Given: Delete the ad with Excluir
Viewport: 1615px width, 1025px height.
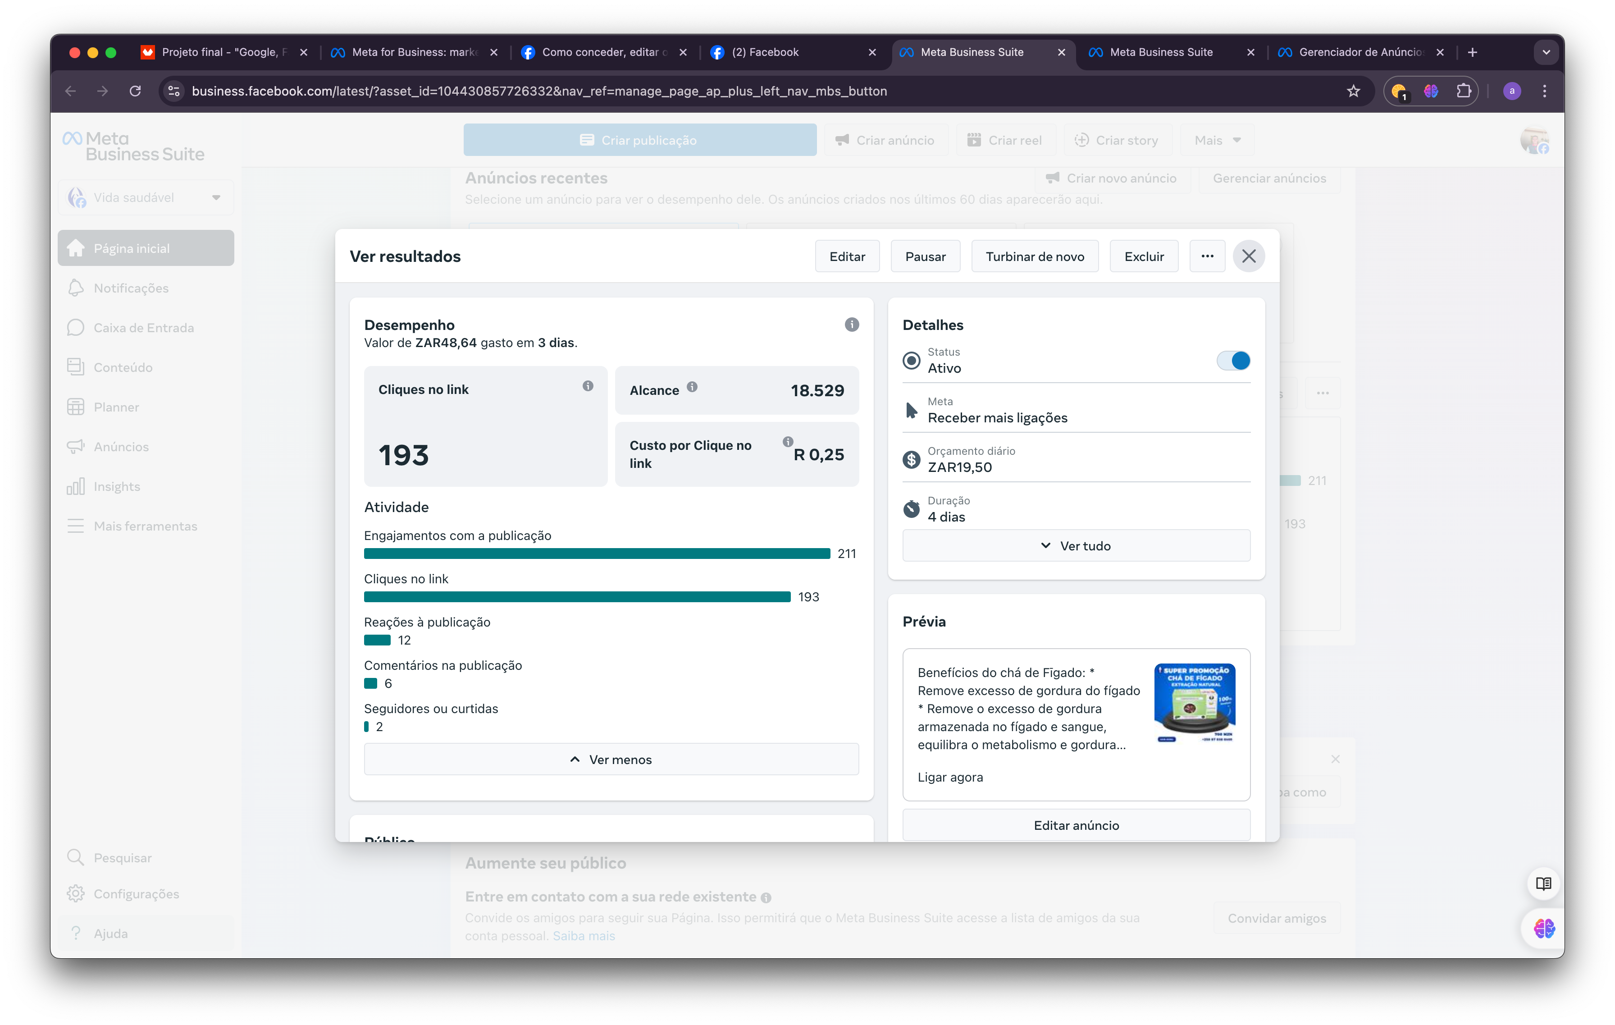Looking at the screenshot, I should coord(1144,256).
